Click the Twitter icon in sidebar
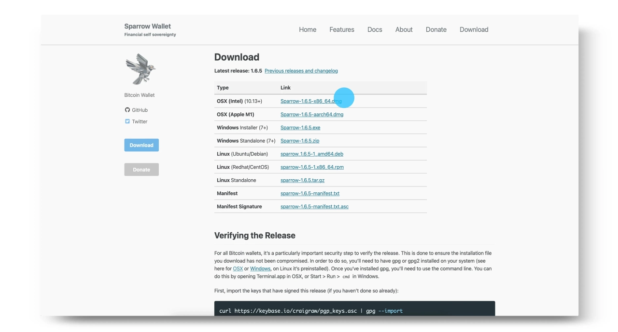The height and width of the screenshot is (332, 618). (127, 121)
